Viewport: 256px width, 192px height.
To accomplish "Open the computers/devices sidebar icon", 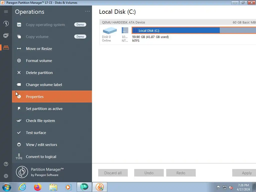I will tap(6, 35).
